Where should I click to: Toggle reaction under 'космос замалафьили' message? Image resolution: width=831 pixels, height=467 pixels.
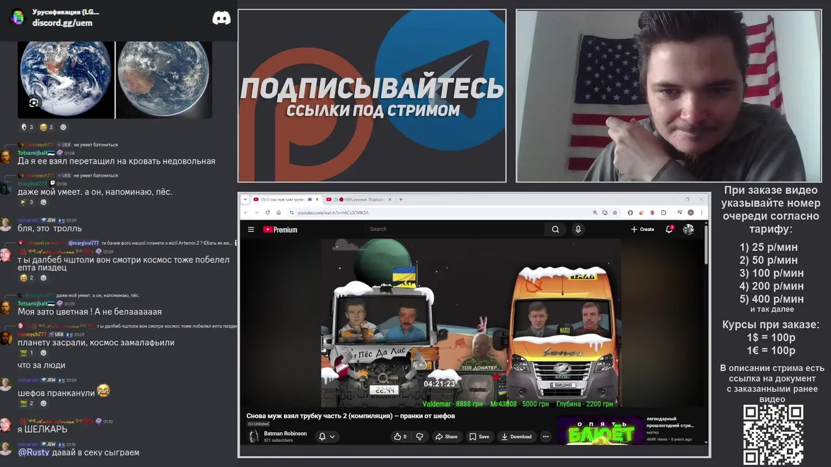pyautogui.click(x=27, y=353)
